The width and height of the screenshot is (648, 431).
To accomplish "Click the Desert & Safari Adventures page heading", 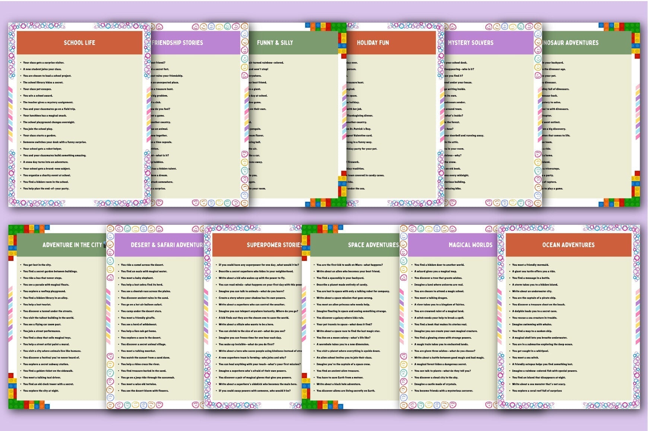I will click(167, 245).
